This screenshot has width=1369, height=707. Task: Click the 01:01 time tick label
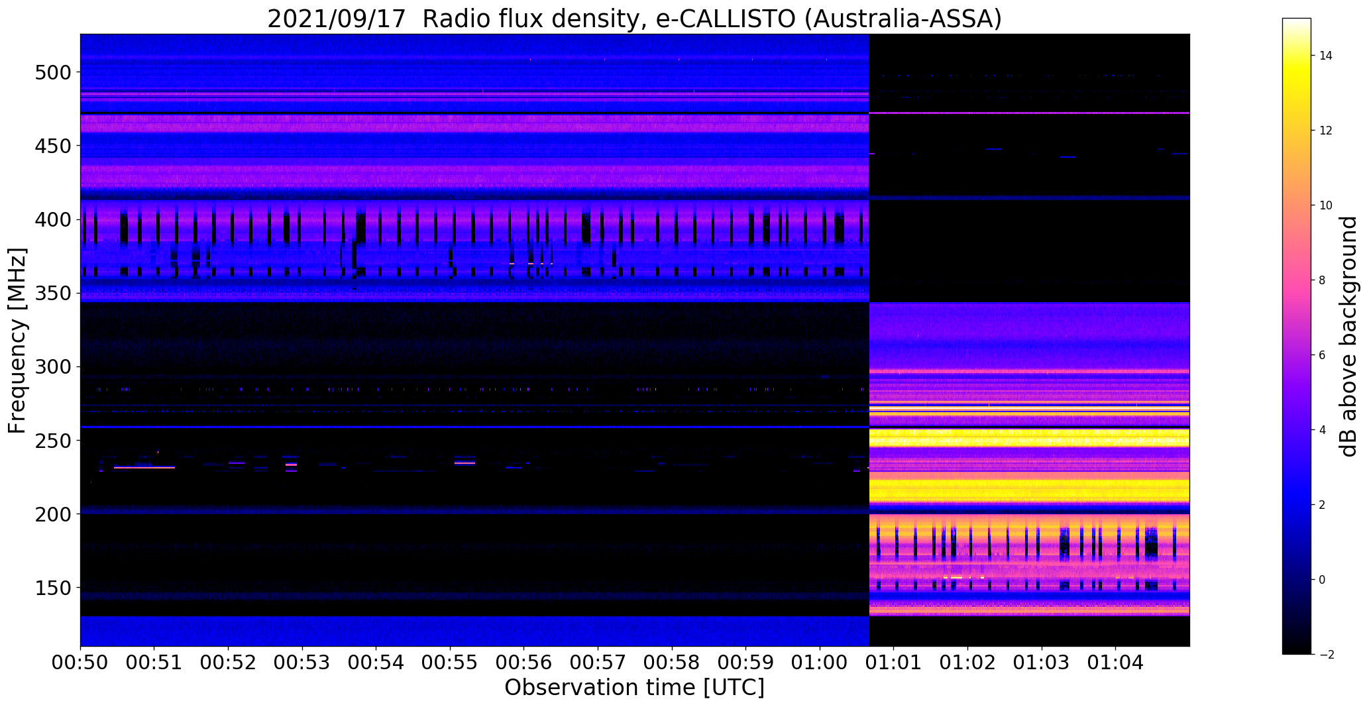[x=894, y=662]
